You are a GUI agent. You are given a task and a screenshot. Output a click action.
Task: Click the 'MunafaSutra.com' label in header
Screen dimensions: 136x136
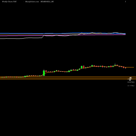32,2
